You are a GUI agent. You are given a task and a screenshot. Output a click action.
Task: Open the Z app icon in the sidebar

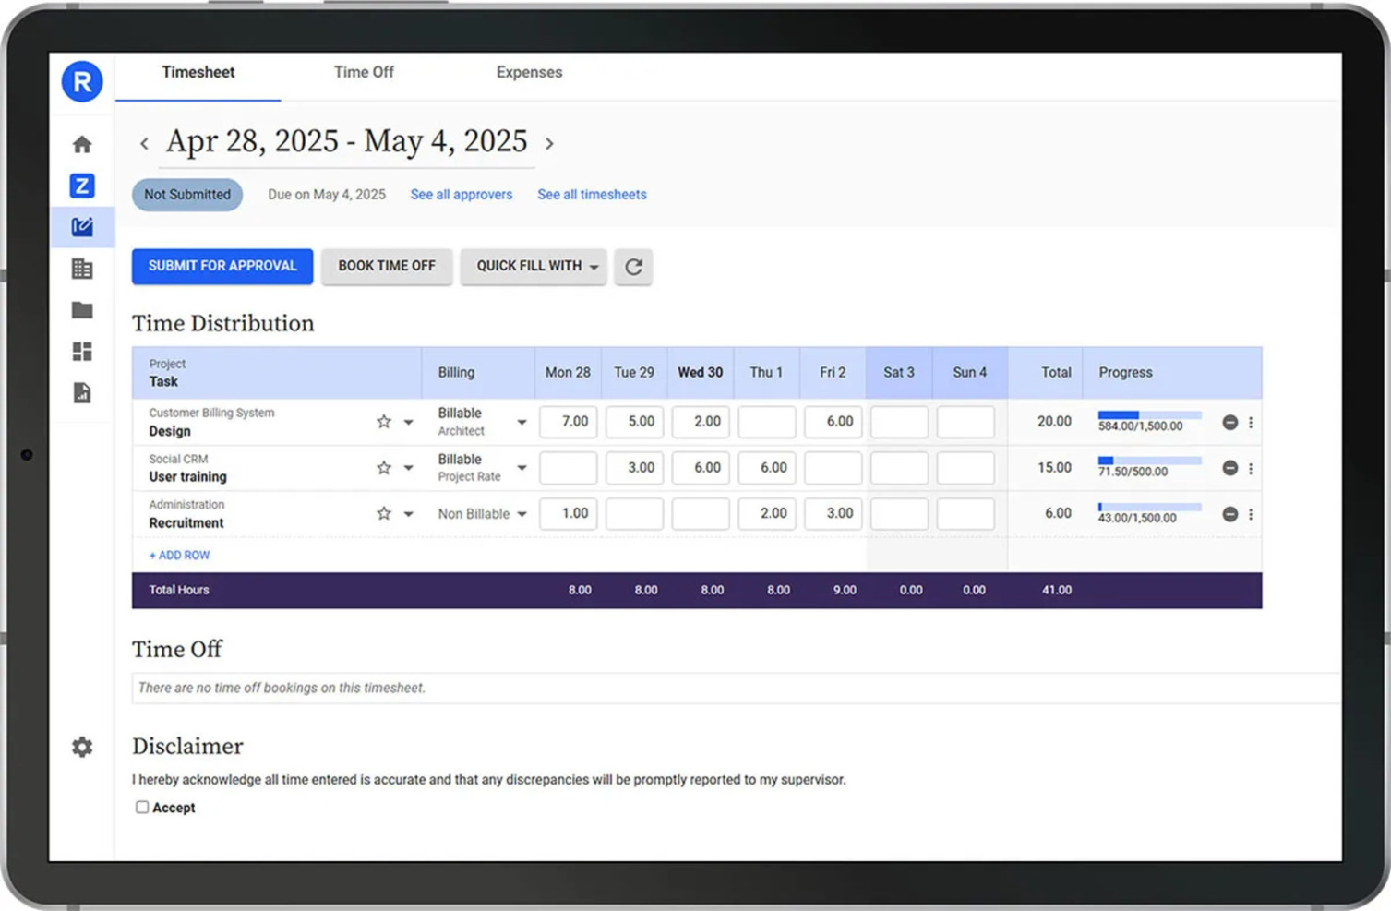pos(81,186)
